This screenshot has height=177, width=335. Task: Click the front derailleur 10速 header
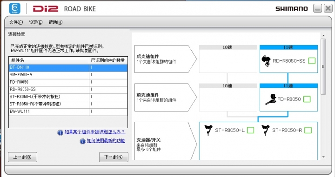[x=228, y=86]
